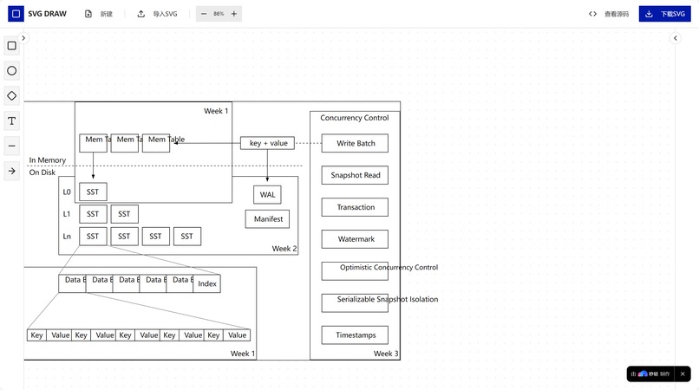Download the SVG with 下载SVG button
This screenshot has height=390, width=699.
[664, 14]
